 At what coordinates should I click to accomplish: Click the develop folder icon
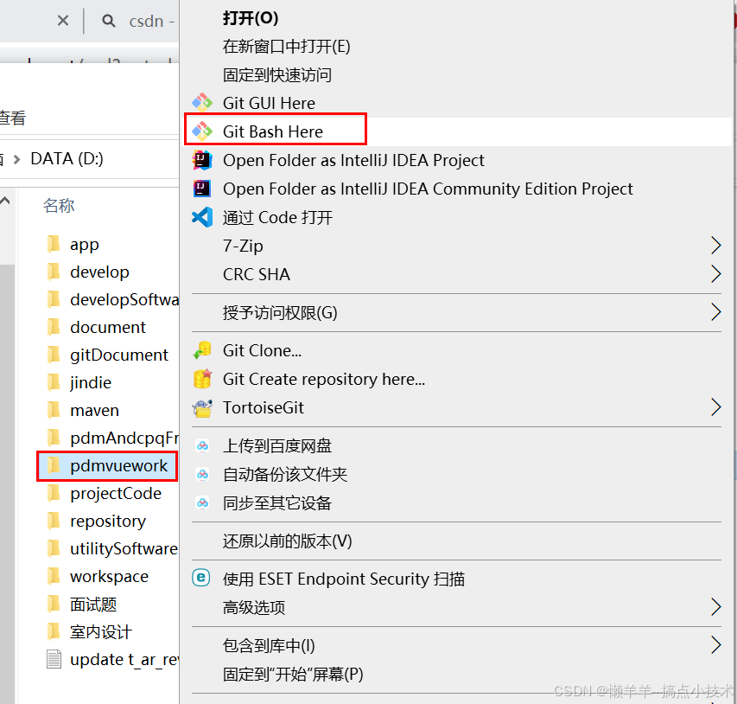click(54, 272)
